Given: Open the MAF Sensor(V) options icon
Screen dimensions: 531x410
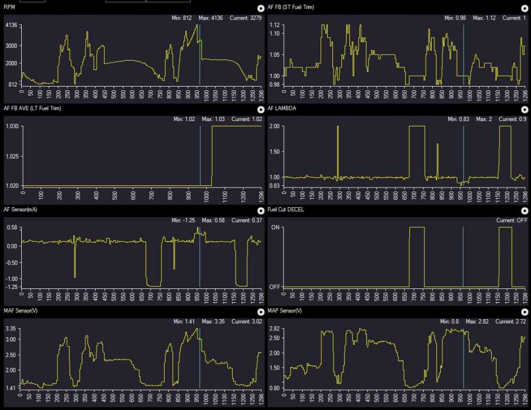Looking at the screenshot, I should 260,312.
